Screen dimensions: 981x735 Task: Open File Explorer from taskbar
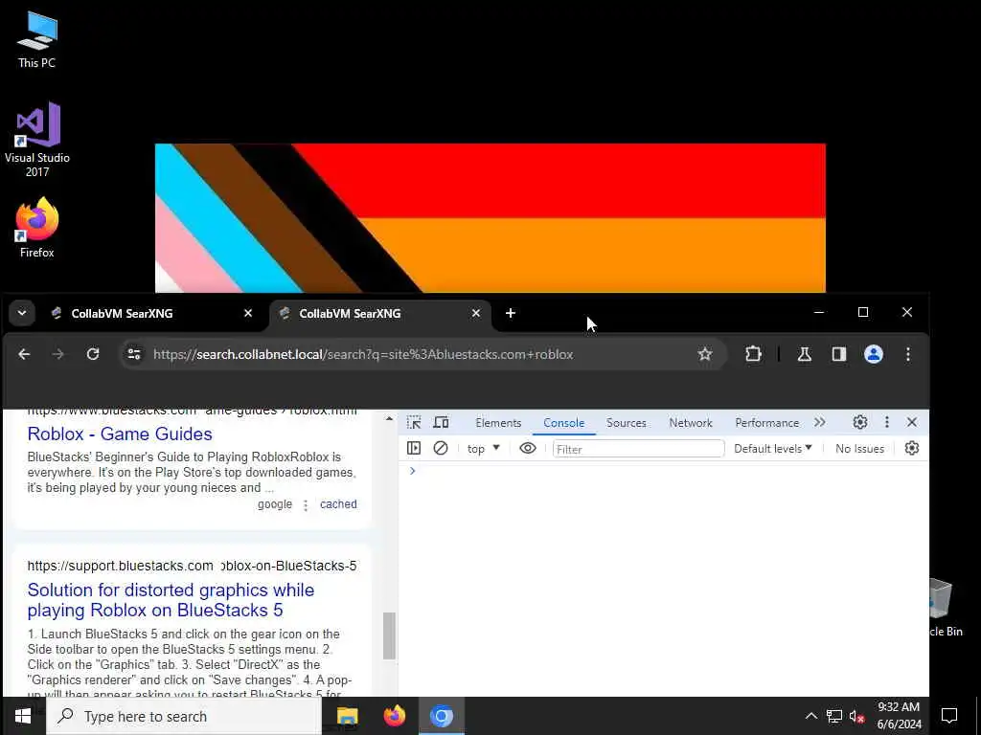(347, 716)
